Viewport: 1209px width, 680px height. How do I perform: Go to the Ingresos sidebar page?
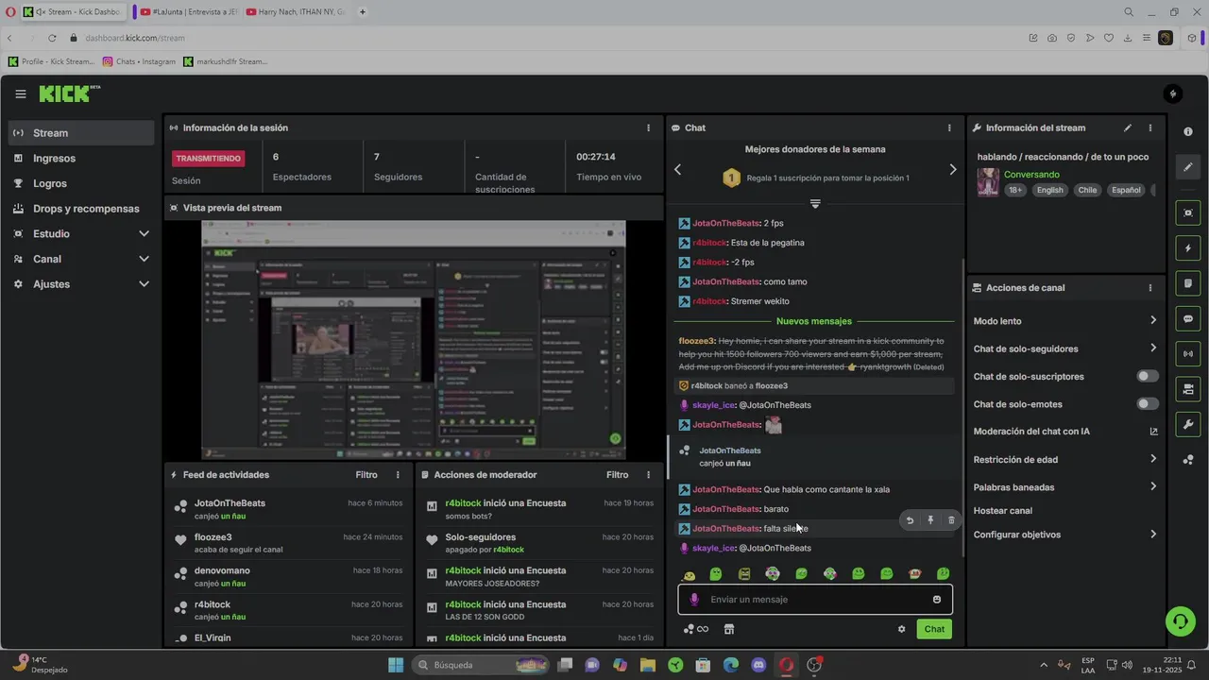[82, 159]
